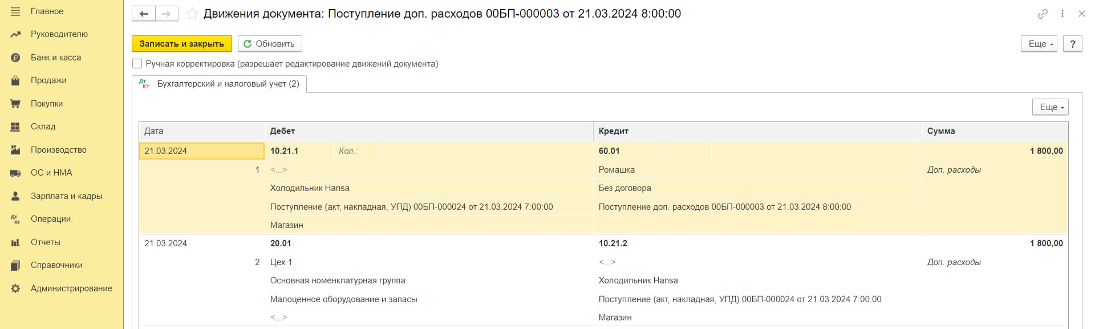Copy link using the chain icon

click(1043, 14)
